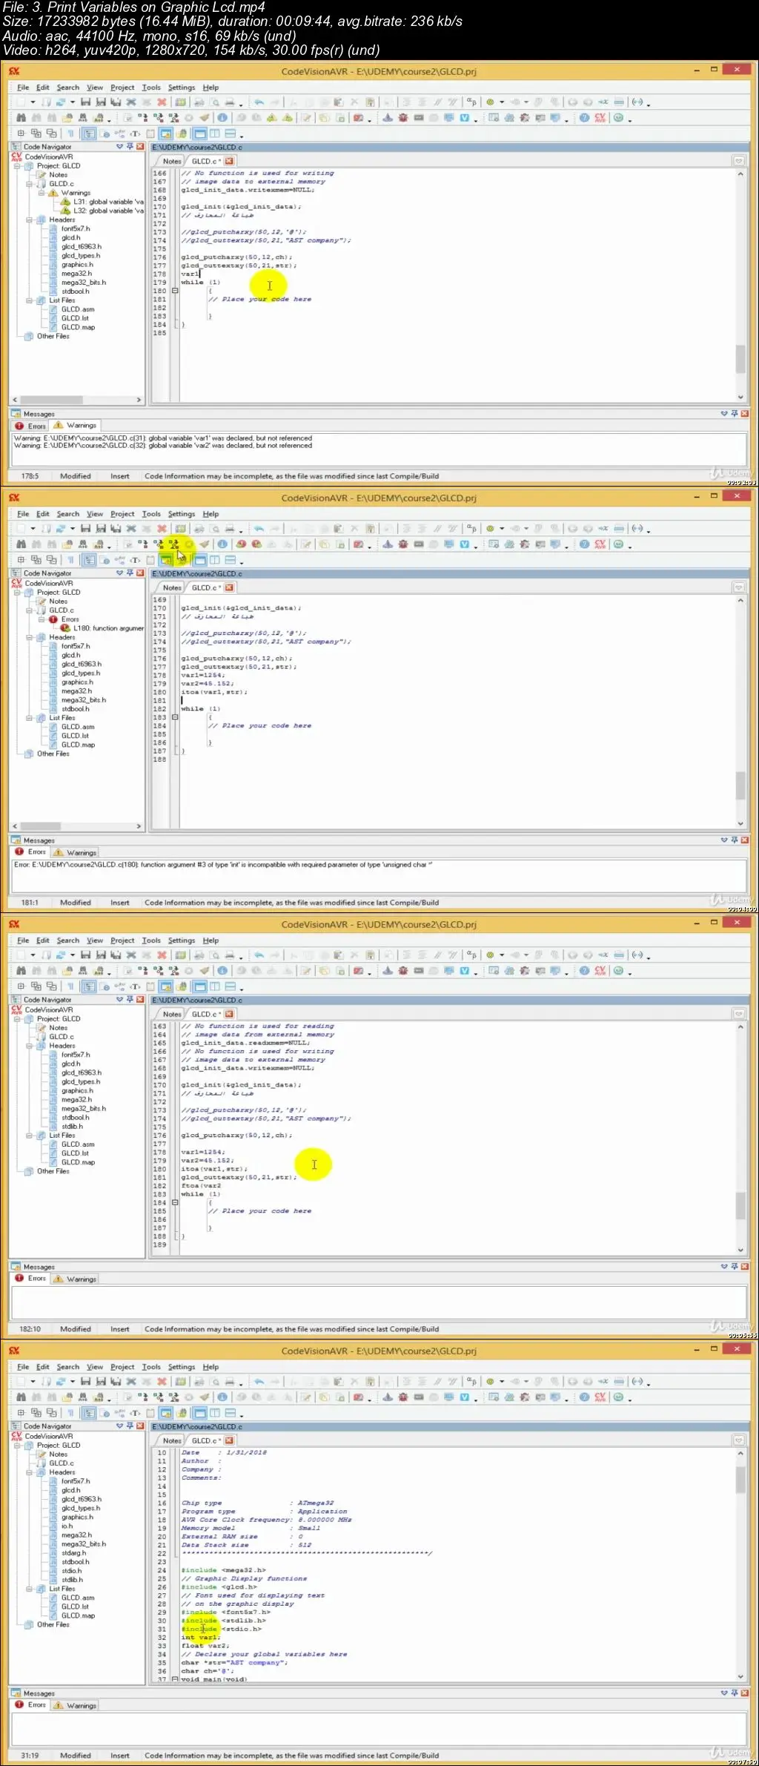Open the File menu in the 178:5 frame
759x1766 pixels.
click(23, 88)
